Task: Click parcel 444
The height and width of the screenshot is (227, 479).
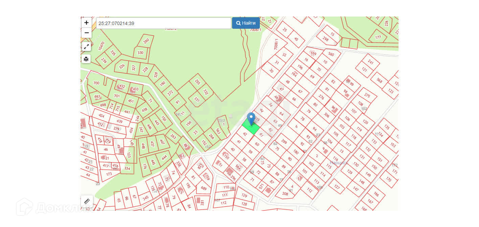Action: coord(164,157)
